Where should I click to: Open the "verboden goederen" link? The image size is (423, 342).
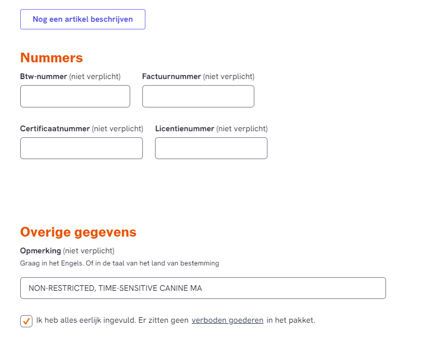click(227, 320)
